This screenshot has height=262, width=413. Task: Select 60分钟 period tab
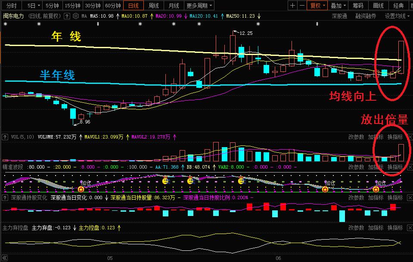click(113, 6)
